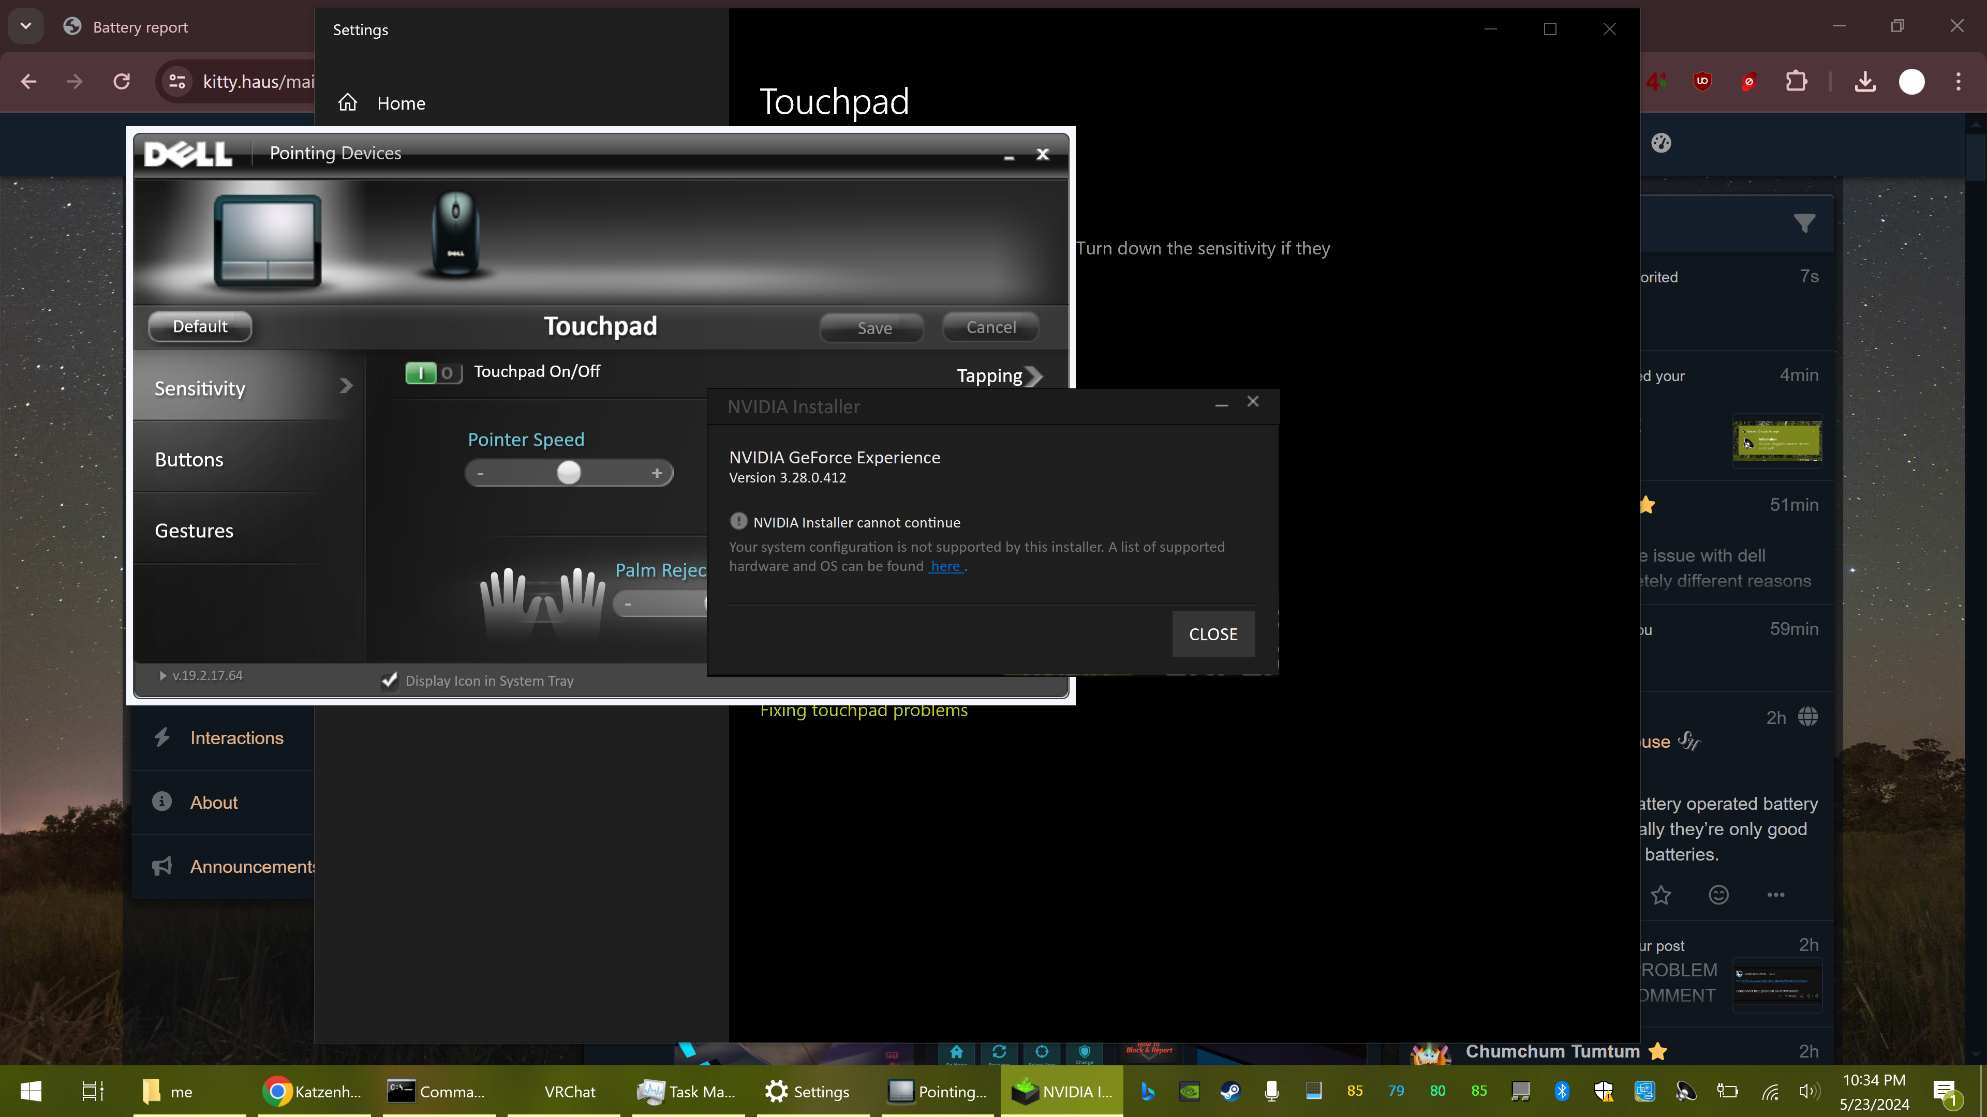Screen dimensions: 1987x1117
Task: Switch to the Buttons tab
Action: (x=189, y=459)
